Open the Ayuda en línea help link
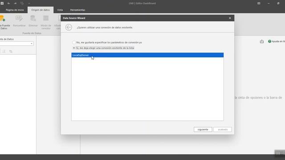Image resolution: width=285 pixels, height=160 pixels. click(x=277, y=41)
